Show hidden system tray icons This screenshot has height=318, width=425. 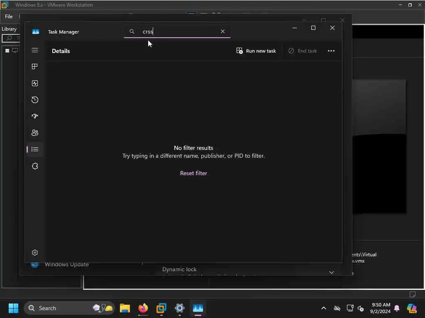324,308
